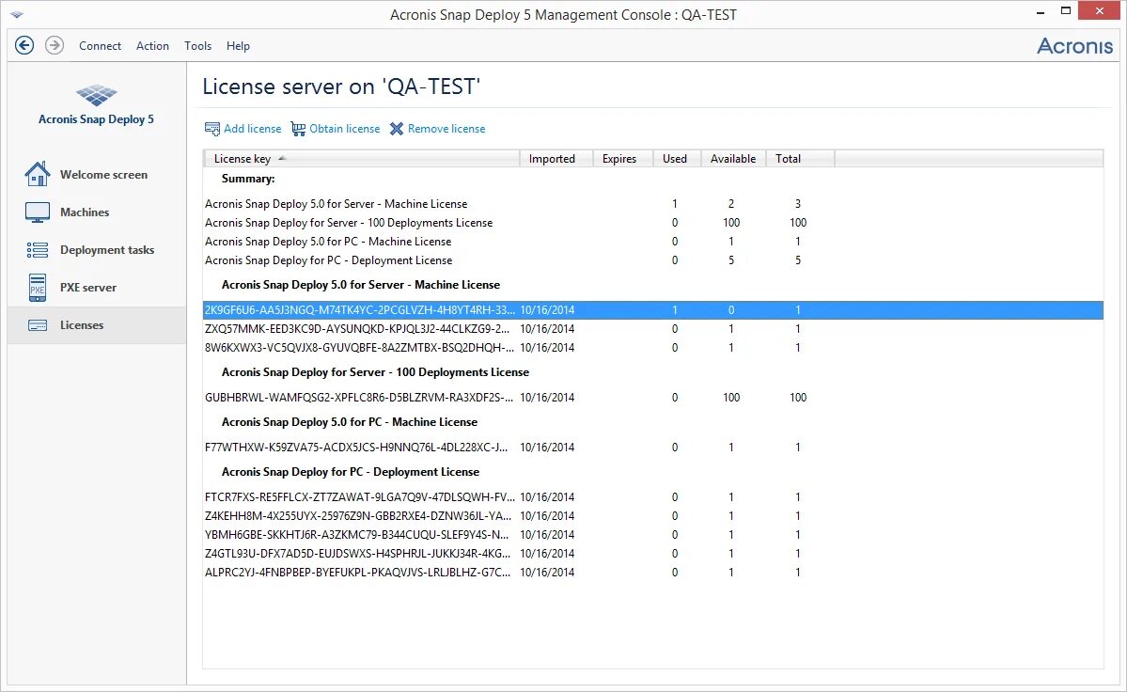Sort by Available column header
The width and height of the screenshot is (1127, 692).
733,158
